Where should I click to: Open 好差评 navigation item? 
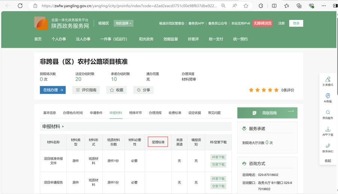pyautogui.click(x=193, y=39)
